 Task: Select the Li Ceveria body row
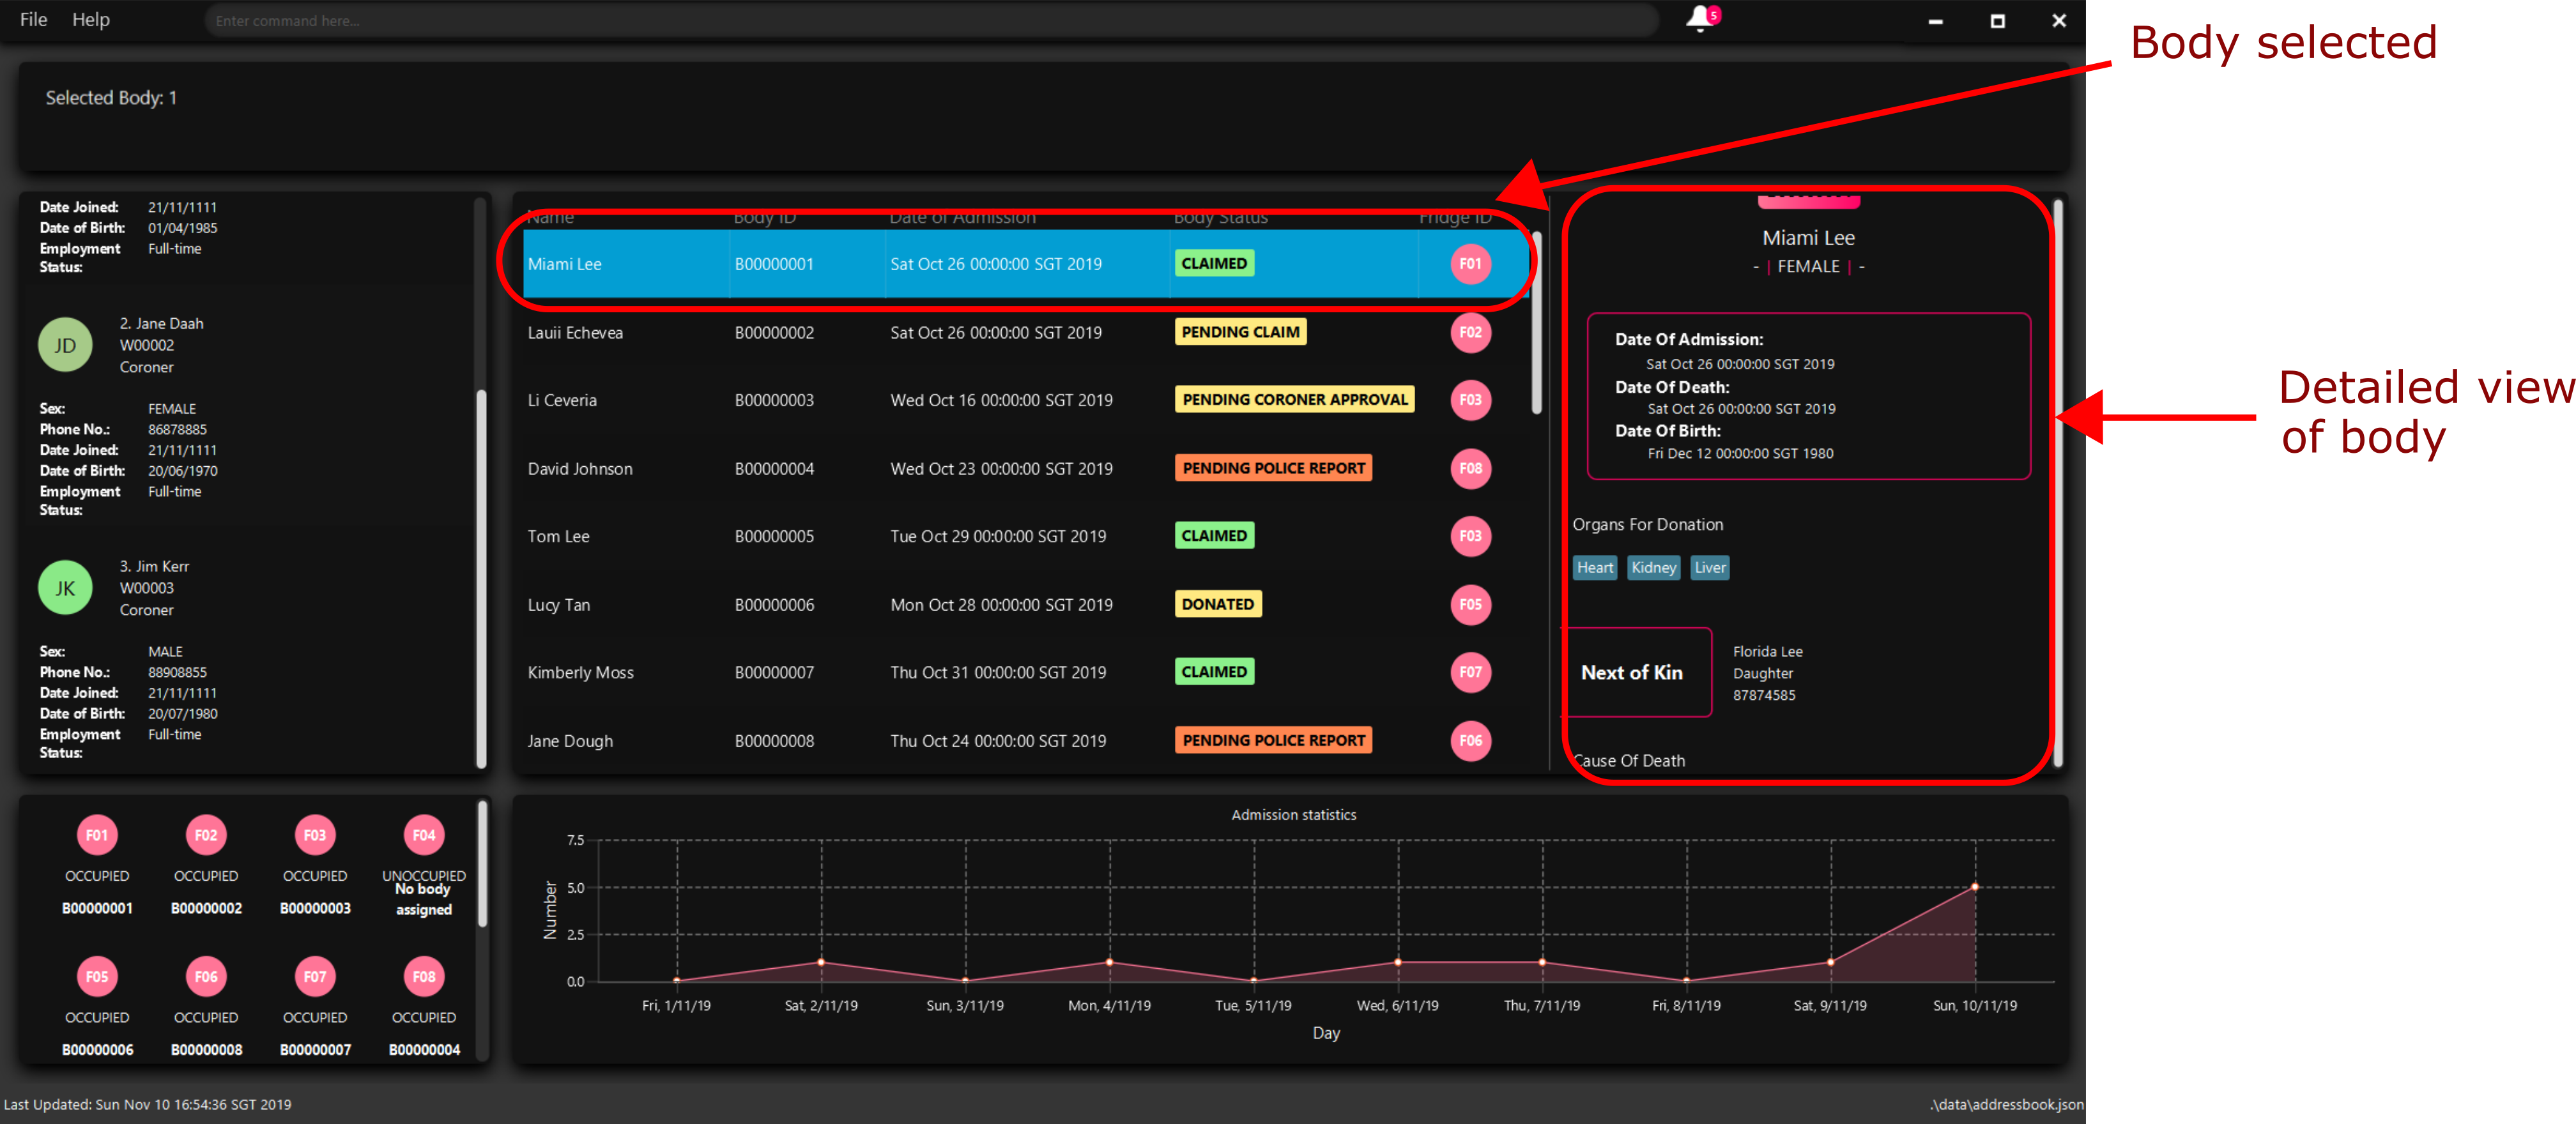(1025, 400)
